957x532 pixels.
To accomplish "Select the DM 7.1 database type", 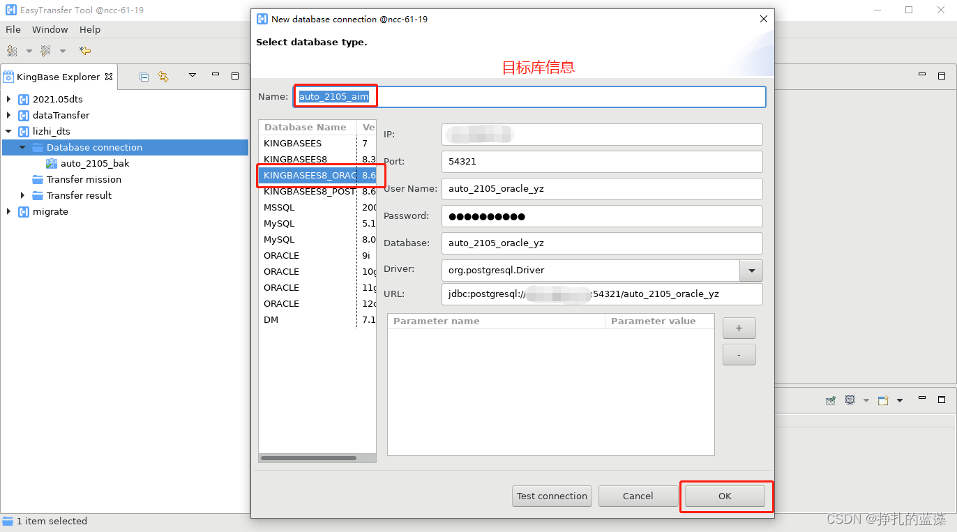I will 317,319.
